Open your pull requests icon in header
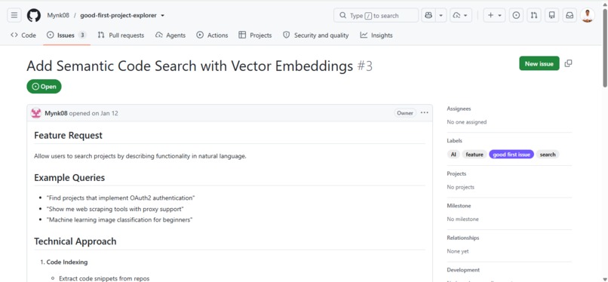The image size is (608, 282). click(x=534, y=16)
